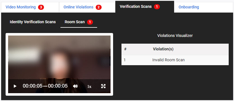Click the Violations Visualizer heading

pyautogui.click(x=175, y=36)
